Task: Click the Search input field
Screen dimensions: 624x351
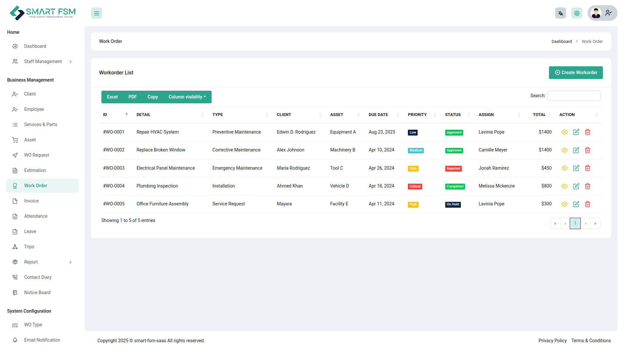Action: point(574,96)
